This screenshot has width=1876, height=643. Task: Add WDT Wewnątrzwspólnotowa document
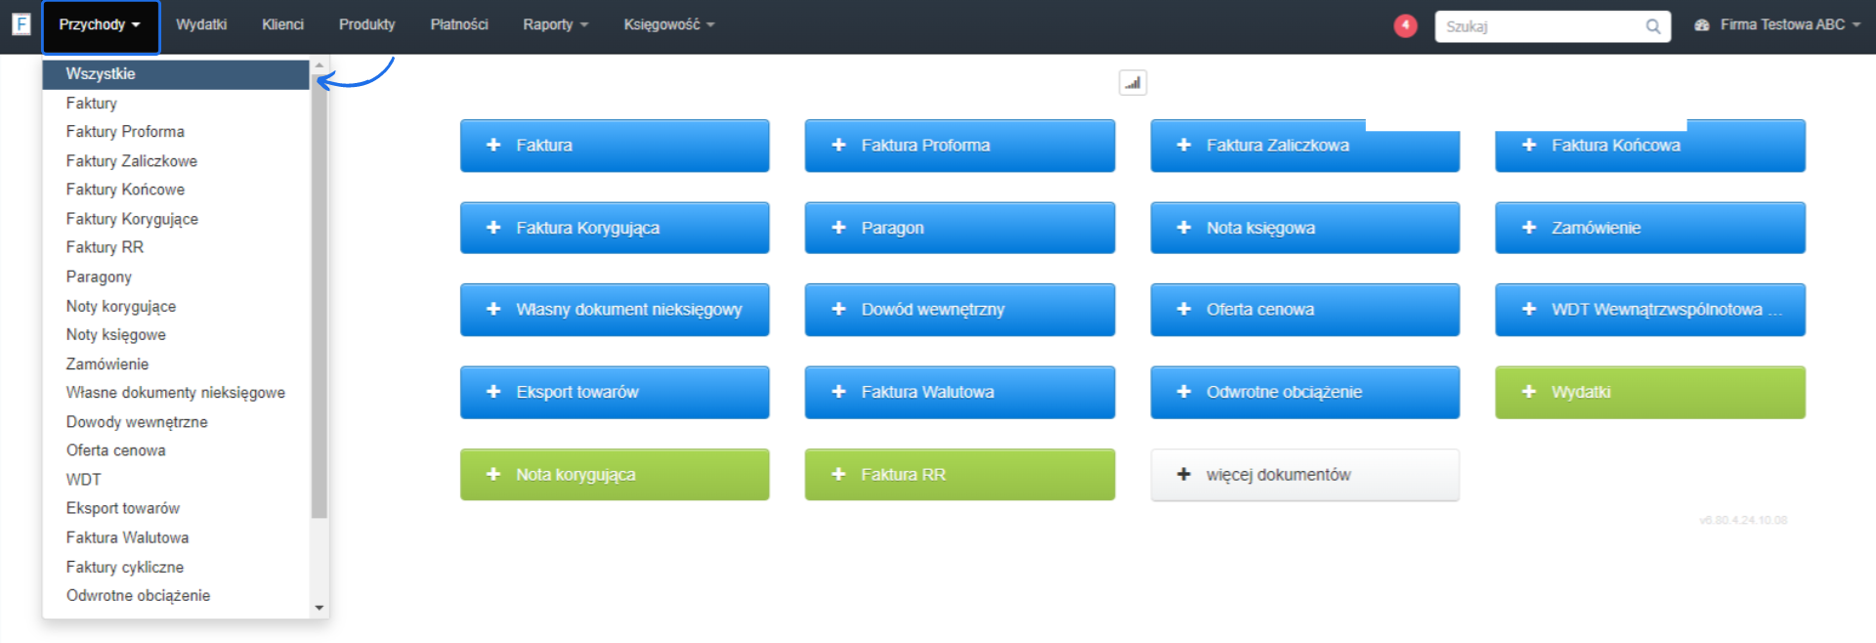1650,310
